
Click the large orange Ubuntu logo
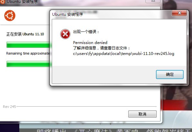[x=10, y=15]
